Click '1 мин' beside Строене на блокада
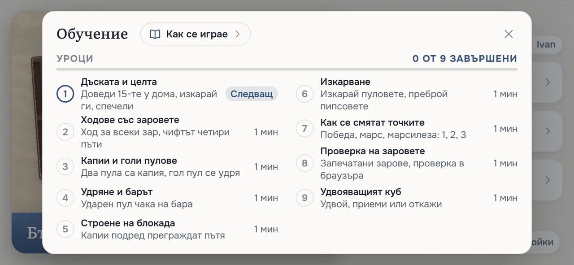The width and height of the screenshot is (574, 265). pos(266,229)
